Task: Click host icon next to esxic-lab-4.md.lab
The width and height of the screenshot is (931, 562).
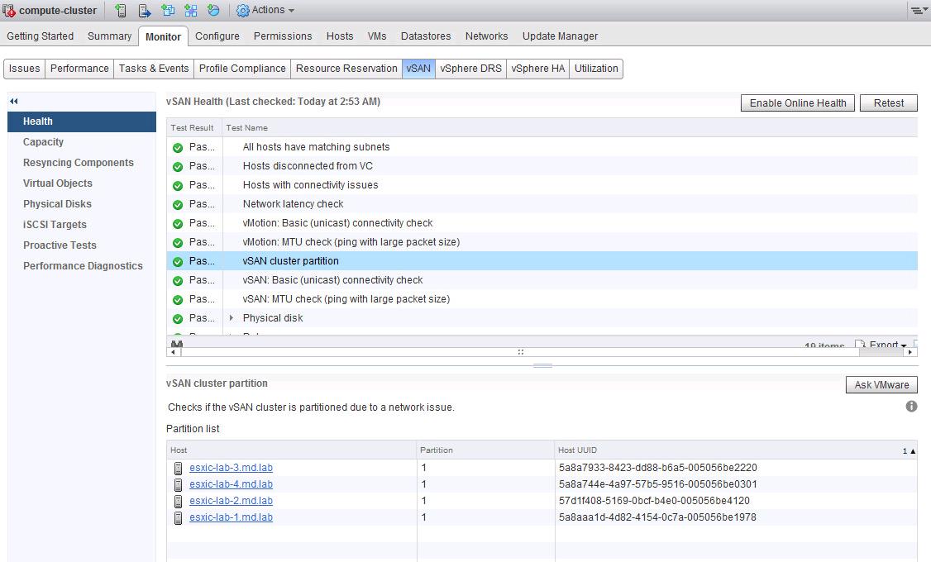Action: pyautogui.click(x=178, y=485)
